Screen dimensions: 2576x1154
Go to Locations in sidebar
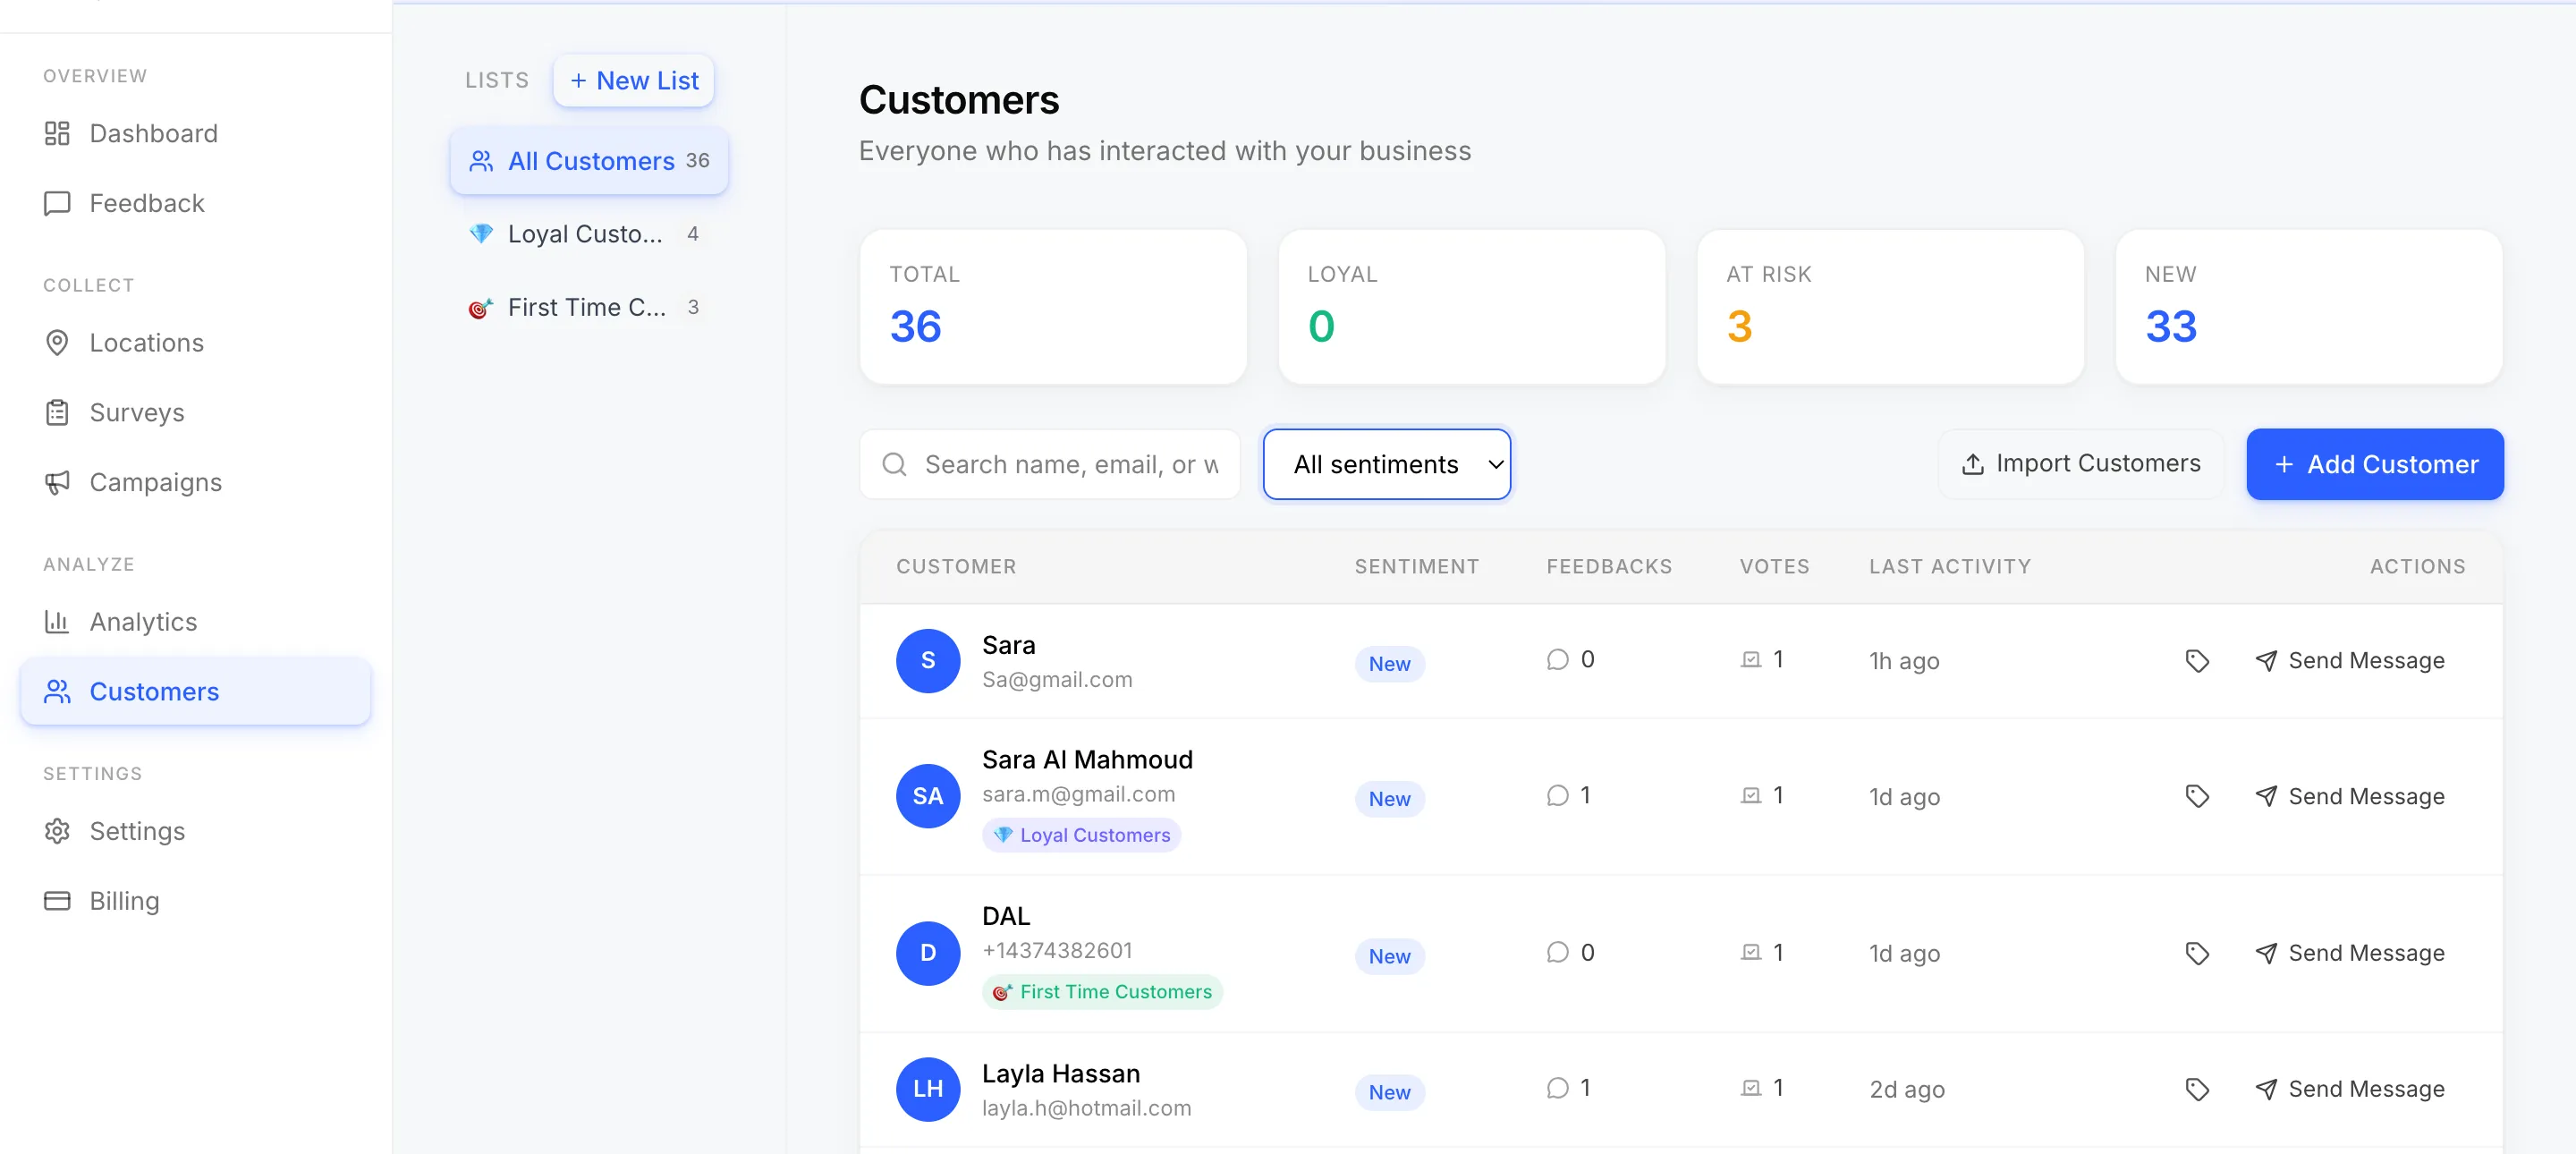[196, 343]
